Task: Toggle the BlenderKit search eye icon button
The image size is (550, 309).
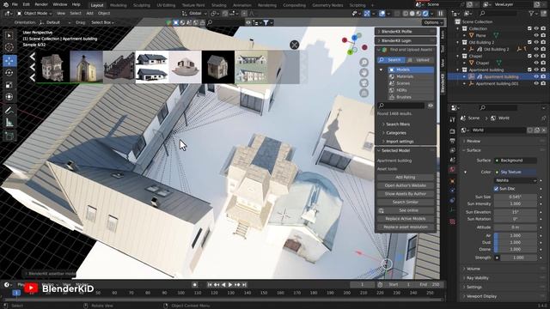Action: coord(431,106)
